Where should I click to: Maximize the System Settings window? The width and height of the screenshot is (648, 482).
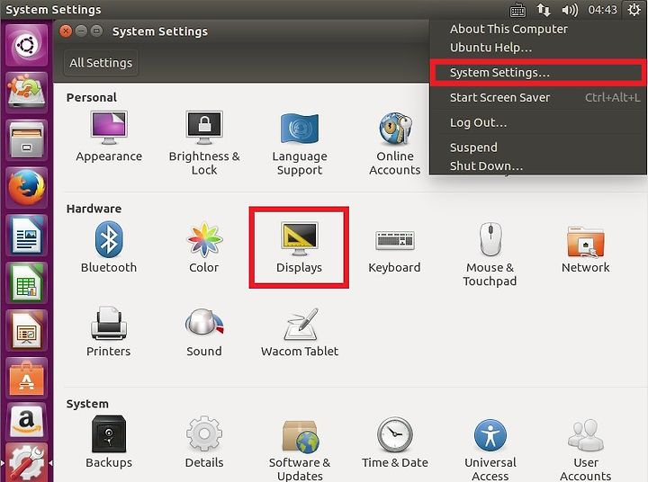96,31
